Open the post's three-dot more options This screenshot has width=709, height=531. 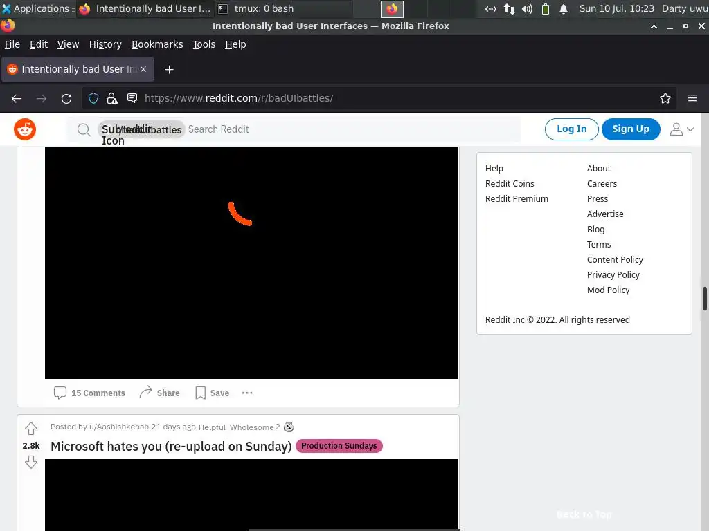click(247, 393)
